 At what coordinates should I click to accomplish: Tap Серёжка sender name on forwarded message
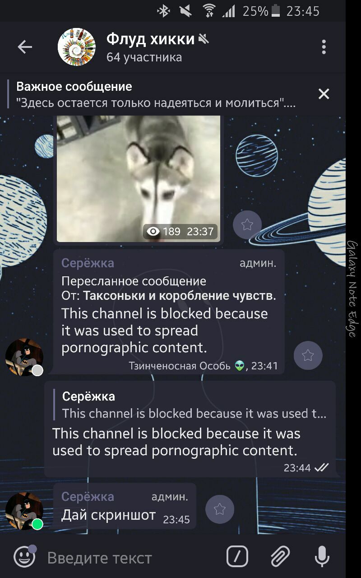tap(88, 263)
